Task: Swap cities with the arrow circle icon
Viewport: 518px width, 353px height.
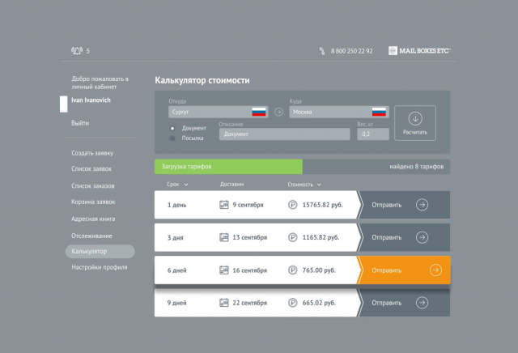Action: (x=278, y=112)
